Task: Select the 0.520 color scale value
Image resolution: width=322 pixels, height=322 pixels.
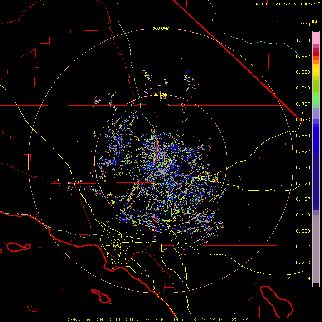Action: pos(303,184)
